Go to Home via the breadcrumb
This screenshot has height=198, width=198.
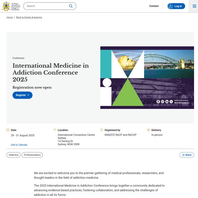[x=10, y=17]
